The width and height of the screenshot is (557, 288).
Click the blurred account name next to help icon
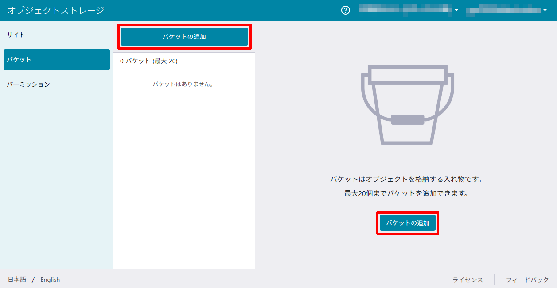tap(405, 10)
